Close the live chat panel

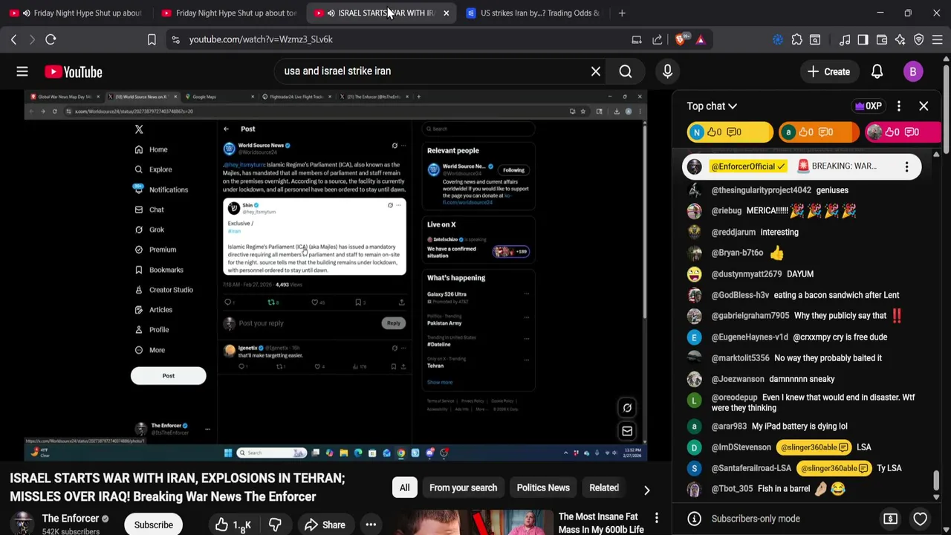924,106
